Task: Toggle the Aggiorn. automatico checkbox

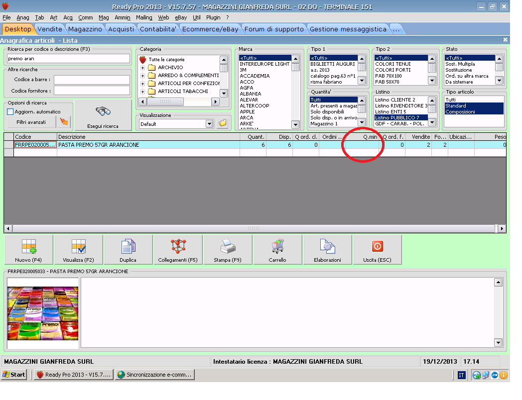Action: pos(10,112)
